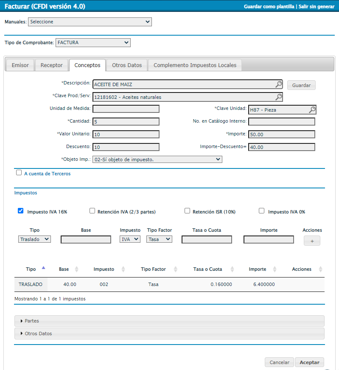Click the 0.160000 rate cell
Viewport: 339px width, 370px height.
point(221,284)
